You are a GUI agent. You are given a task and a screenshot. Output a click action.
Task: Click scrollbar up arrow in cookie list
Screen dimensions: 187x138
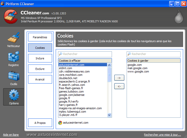tap(109, 65)
